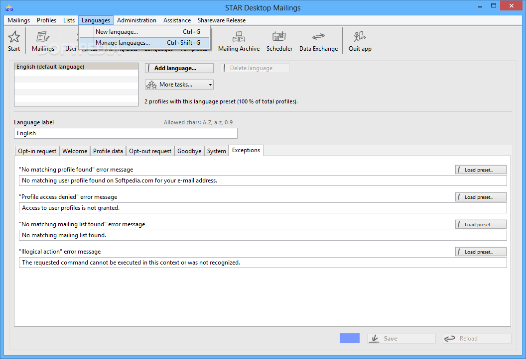Switch to the Opt-out request tab

[x=150, y=151]
